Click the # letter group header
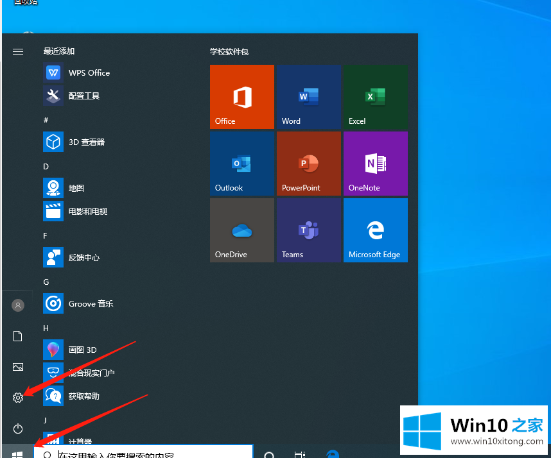Viewport: 551px width, 458px height. pyautogui.click(x=46, y=120)
